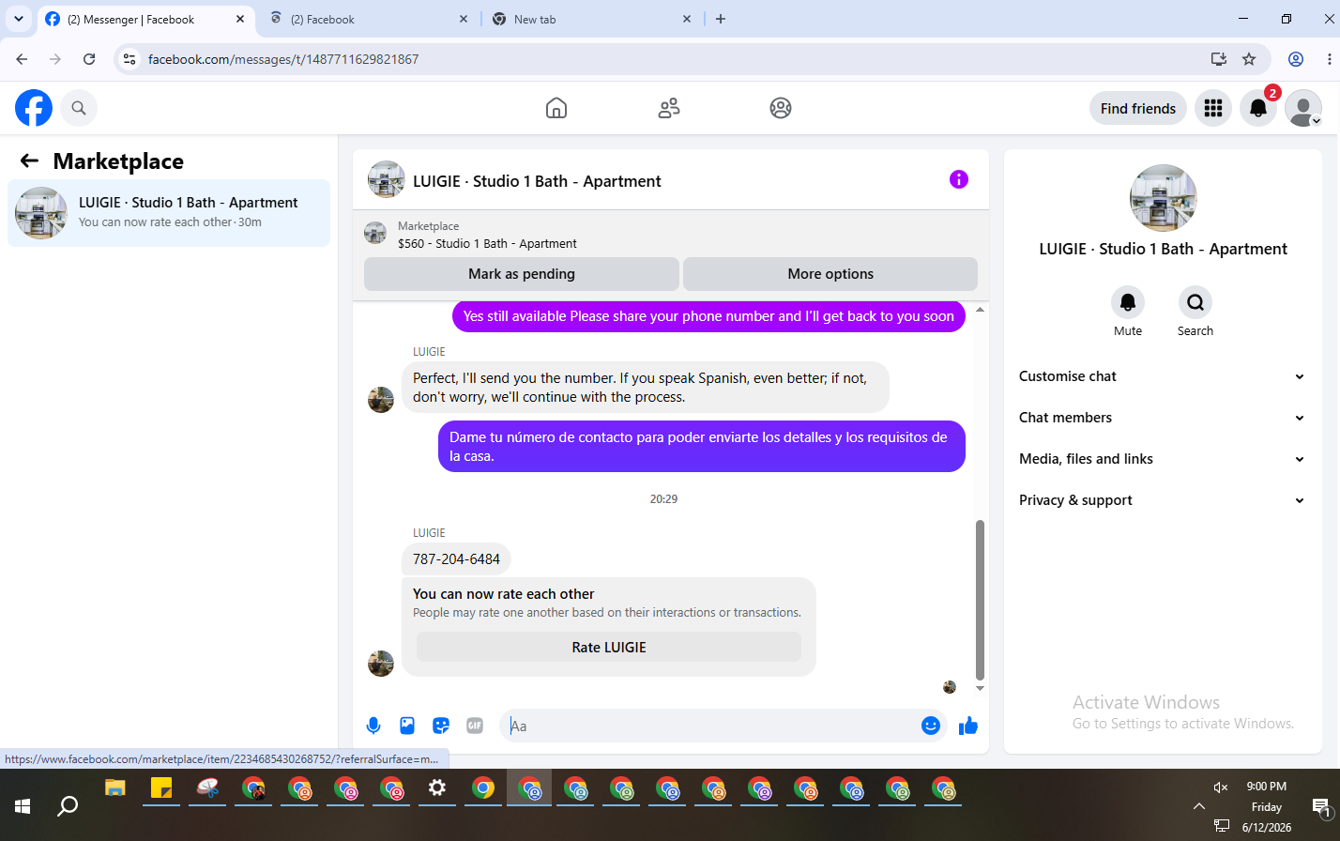The width and height of the screenshot is (1340, 841).
Task: Open the Friends icon in top navigation
Action: pos(669,108)
